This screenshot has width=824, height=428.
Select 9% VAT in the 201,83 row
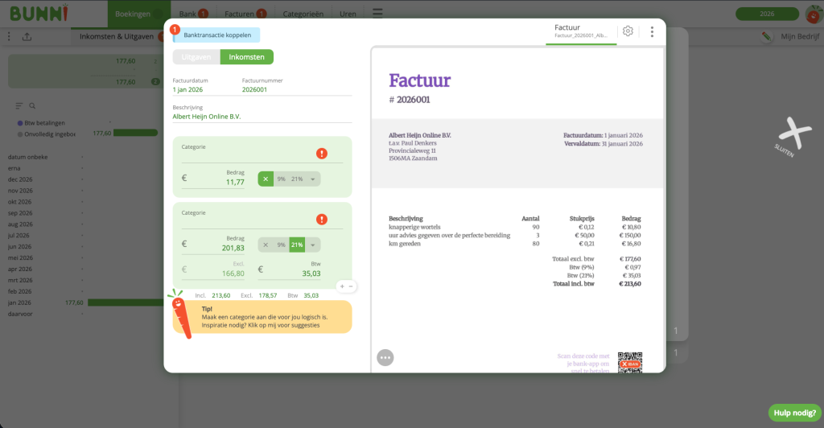pos(281,245)
